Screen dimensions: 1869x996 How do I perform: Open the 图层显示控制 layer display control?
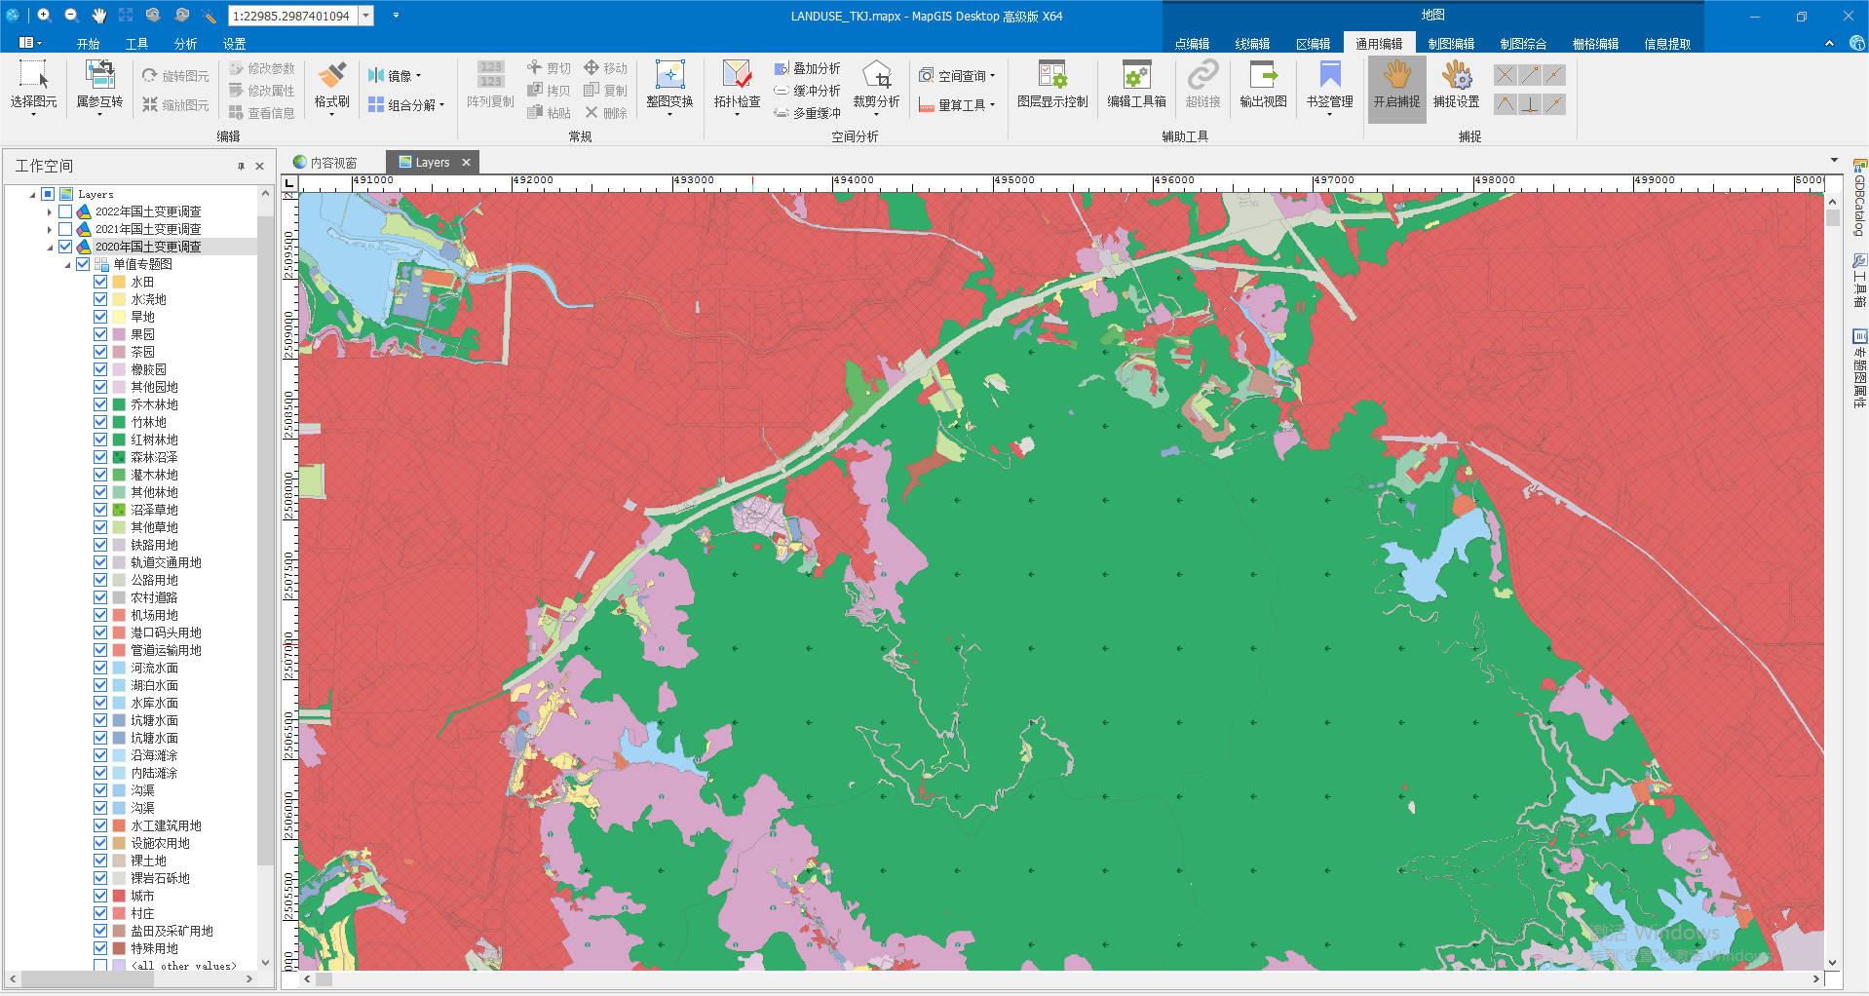[1051, 76]
